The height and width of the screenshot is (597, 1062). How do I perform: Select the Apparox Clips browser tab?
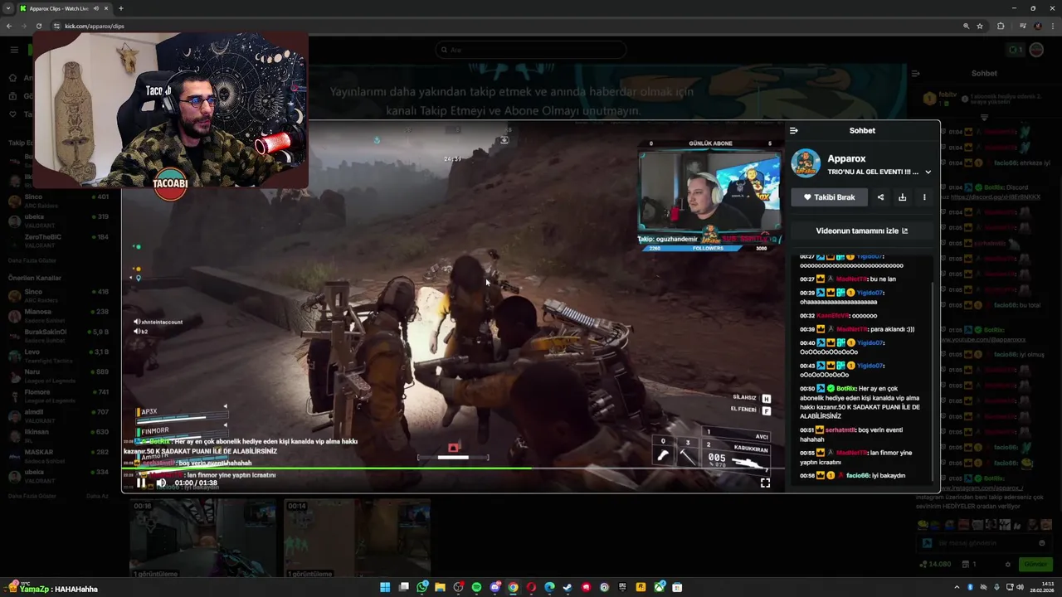tap(65, 8)
